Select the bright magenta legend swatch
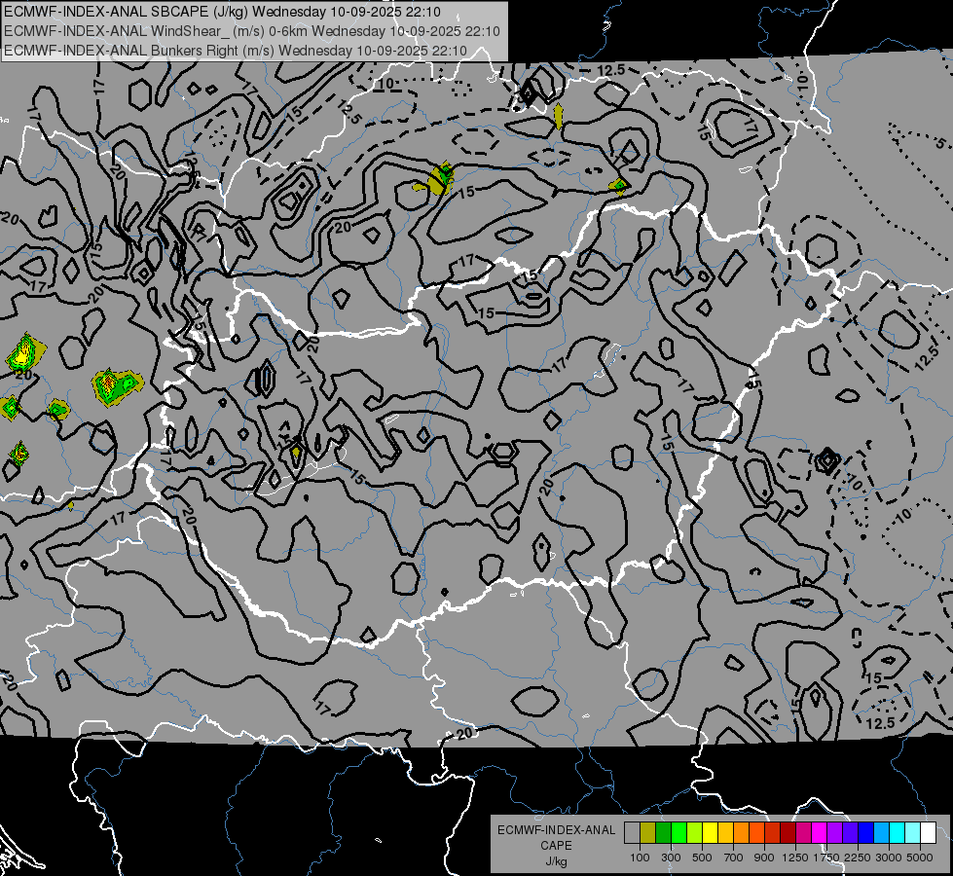This screenshot has height=876, width=953. pos(819,833)
